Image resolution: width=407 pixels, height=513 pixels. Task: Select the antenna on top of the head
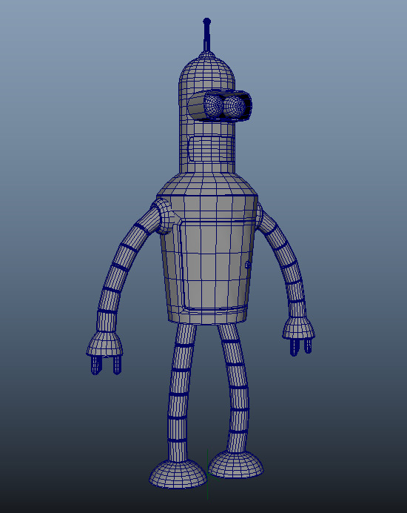pyautogui.click(x=206, y=34)
